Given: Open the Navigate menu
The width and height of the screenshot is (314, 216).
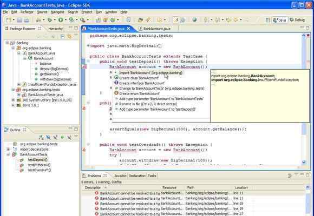Looking at the screenshot, I should click(57, 12).
